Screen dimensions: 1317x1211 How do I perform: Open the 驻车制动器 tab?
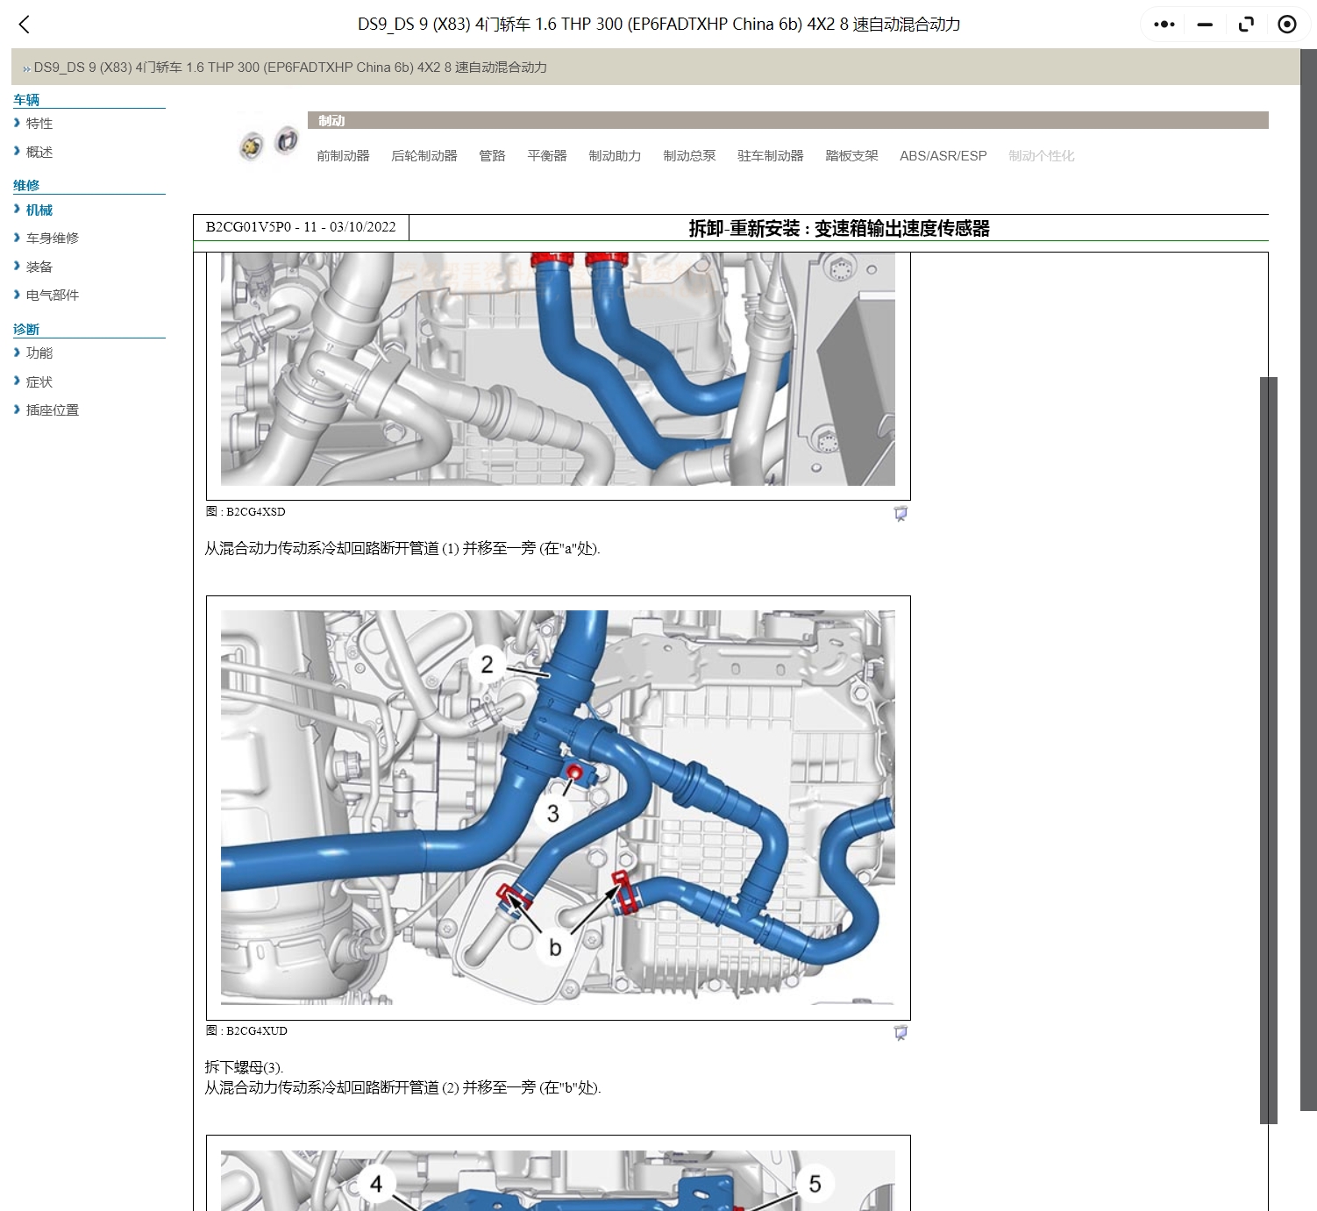(x=770, y=156)
